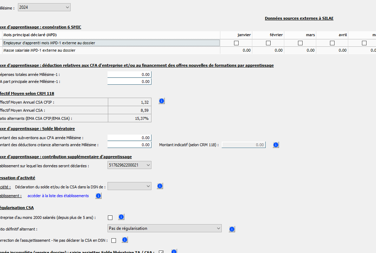Open the Pas de régularisation dropdown

coord(164,228)
